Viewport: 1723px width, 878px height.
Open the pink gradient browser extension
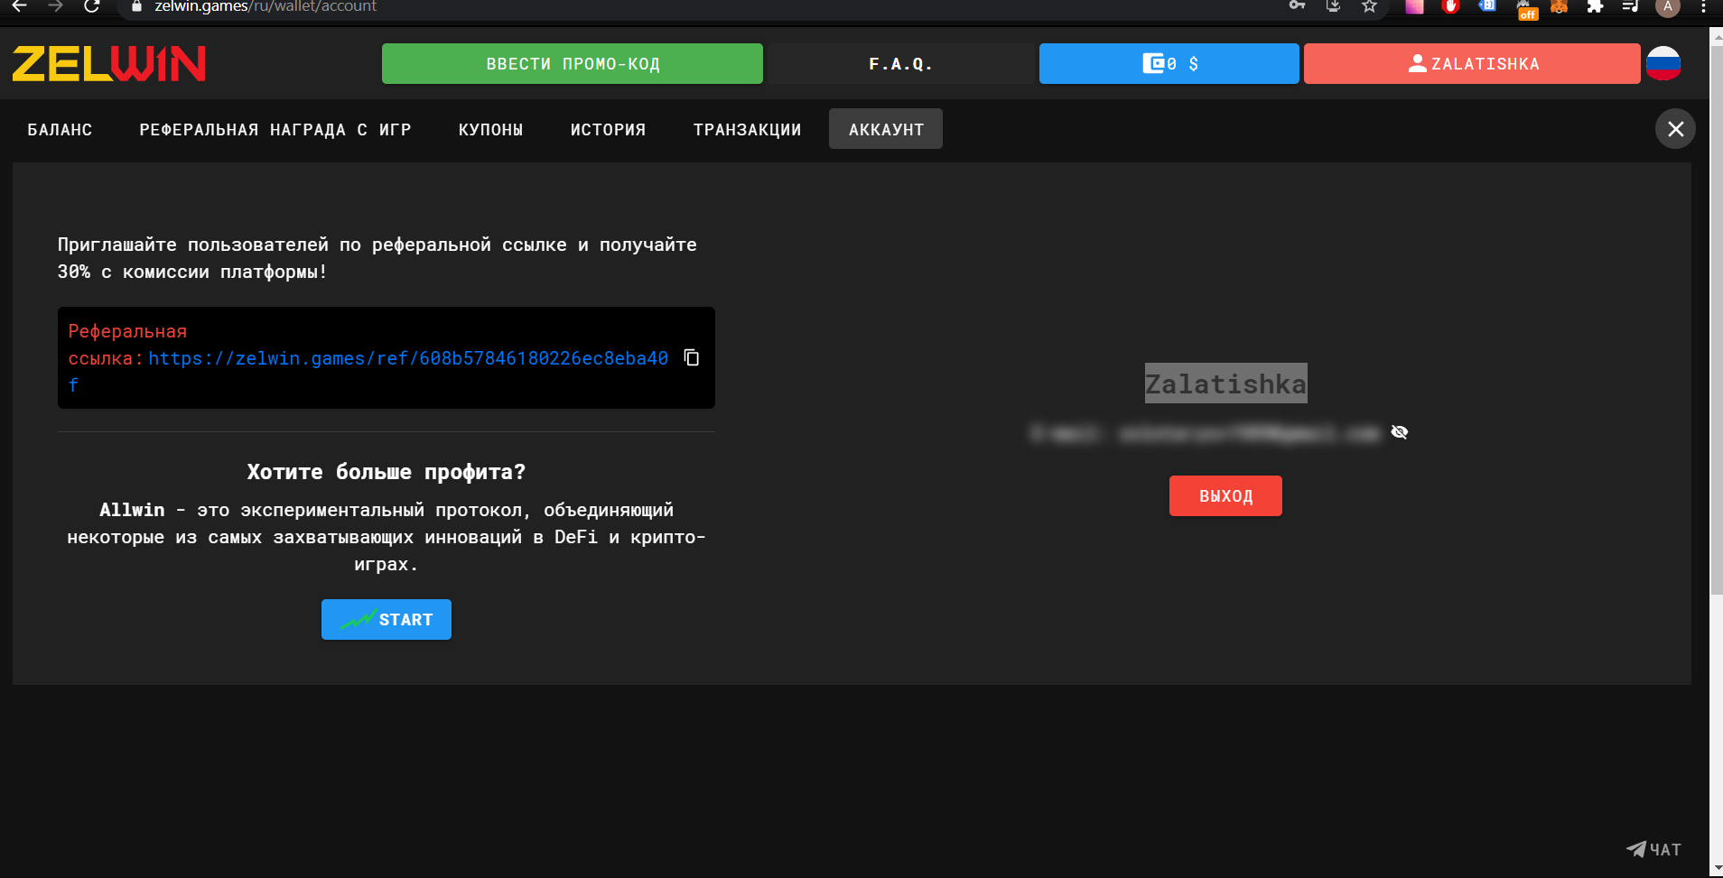coord(1414,6)
